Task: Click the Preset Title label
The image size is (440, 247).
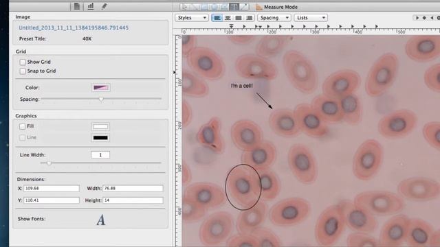Action: coord(32,39)
